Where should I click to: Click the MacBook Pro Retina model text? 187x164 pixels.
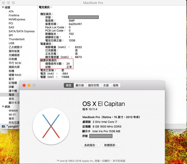click(111, 117)
